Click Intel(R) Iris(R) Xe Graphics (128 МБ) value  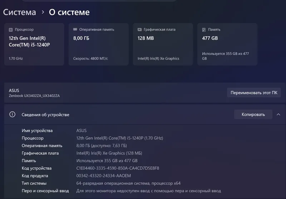click(109, 153)
